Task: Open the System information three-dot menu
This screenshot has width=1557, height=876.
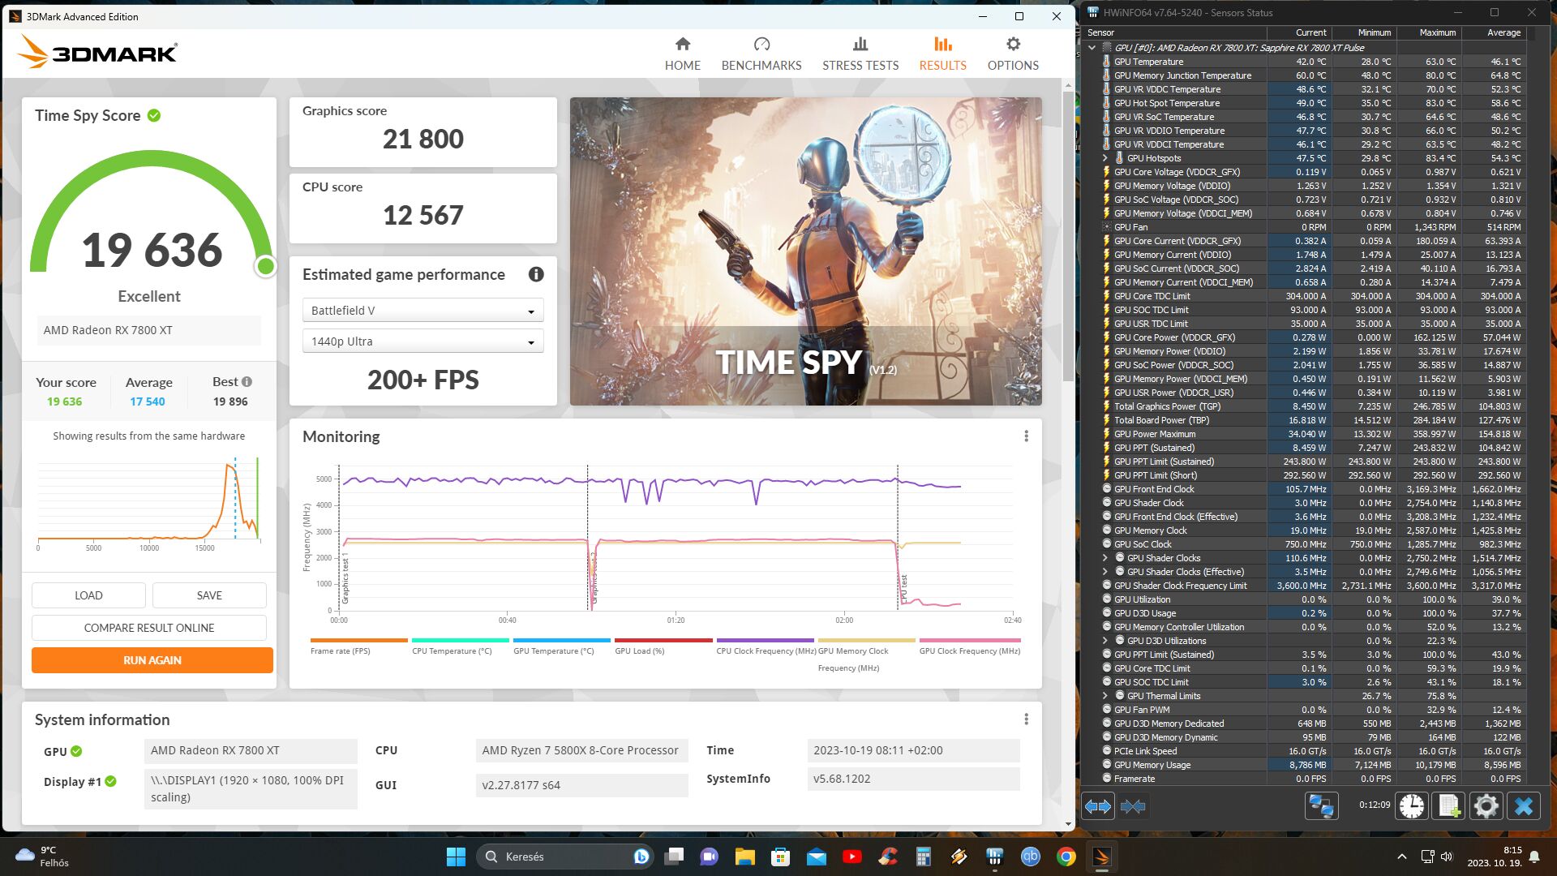Action: [x=1026, y=719]
